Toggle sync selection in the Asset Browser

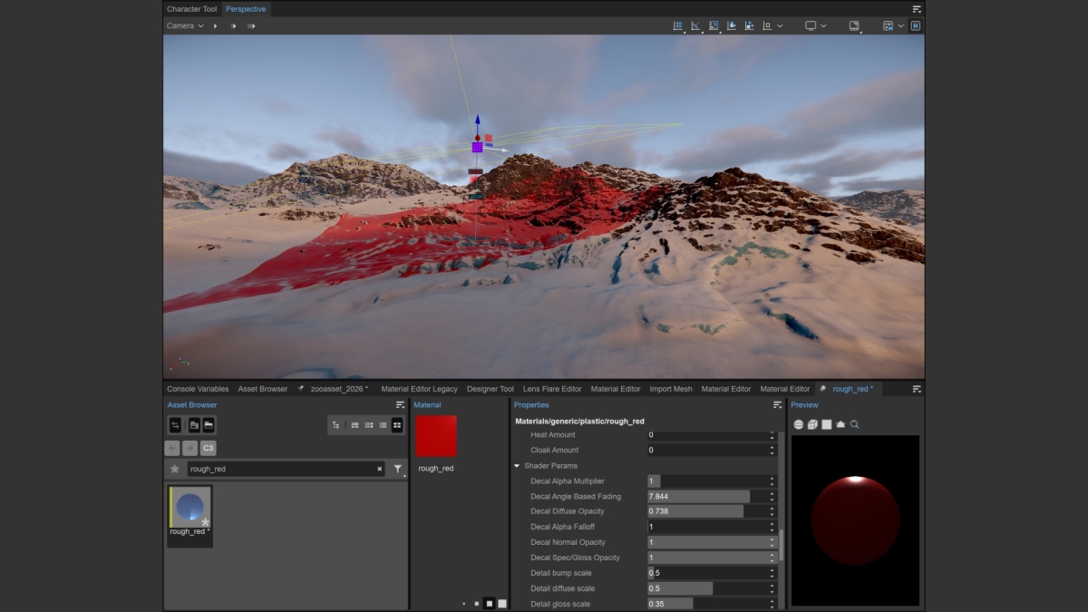pos(174,424)
